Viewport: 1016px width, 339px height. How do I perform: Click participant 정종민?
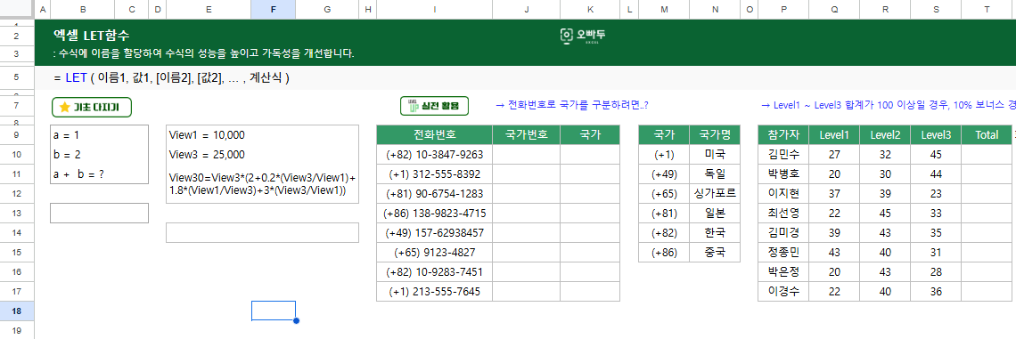[x=783, y=253]
